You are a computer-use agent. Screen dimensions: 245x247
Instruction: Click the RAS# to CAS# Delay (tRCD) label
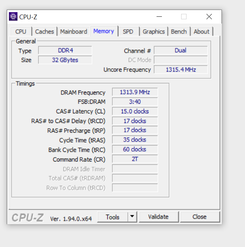pyautogui.click(x=68, y=121)
